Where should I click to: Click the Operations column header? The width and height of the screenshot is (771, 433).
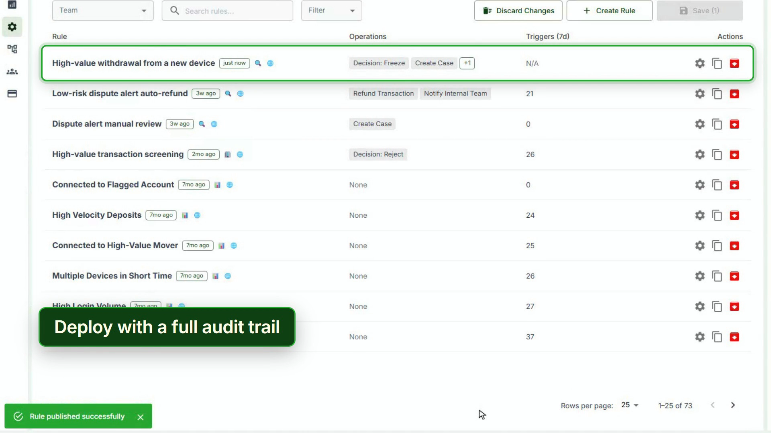pos(367,36)
